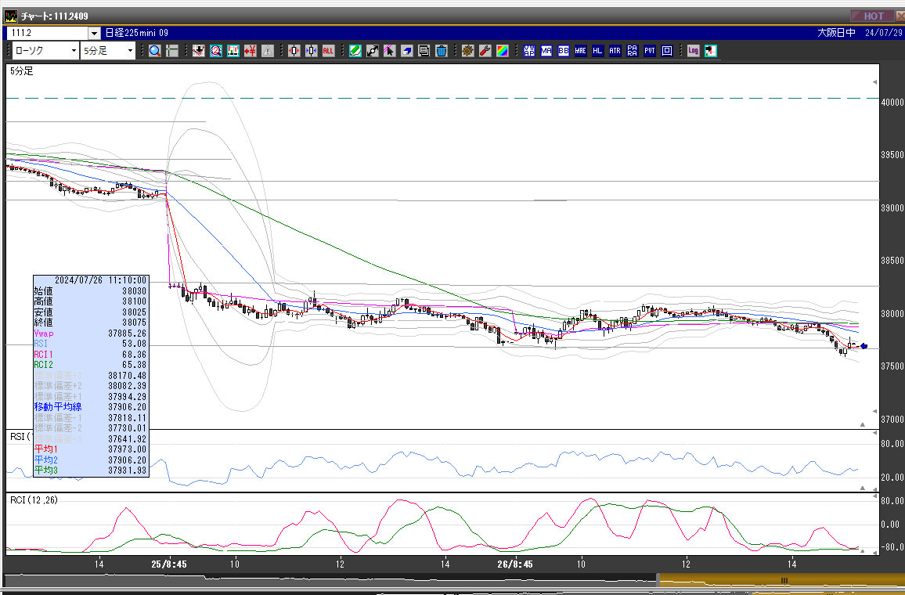Viewport: 905px width, 595px height.
Task: Click the 26/8:45 date axis label
Action: click(x=515, y=564)
